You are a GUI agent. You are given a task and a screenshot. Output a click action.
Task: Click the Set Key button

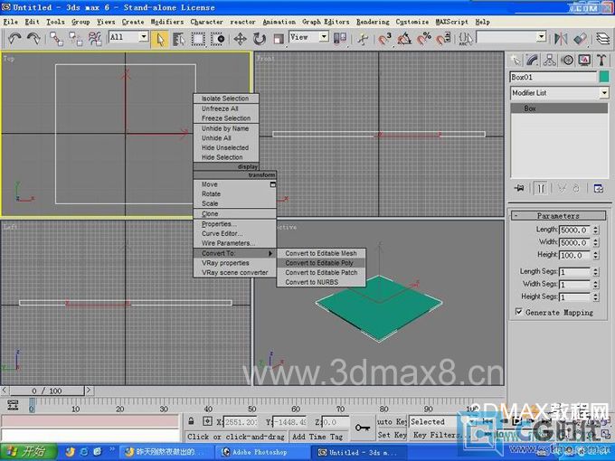click(392, 435)
